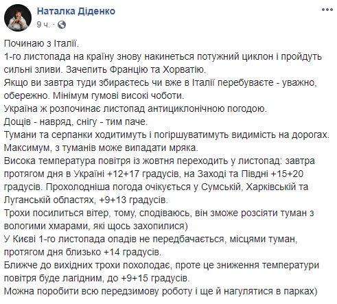The height and width of the screenshot is (304, 337).
Task: Click the '9 ч.' post timestamp
Action: (x=43, y=25)
